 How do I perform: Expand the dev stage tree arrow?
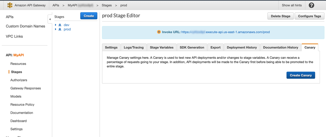56,25
